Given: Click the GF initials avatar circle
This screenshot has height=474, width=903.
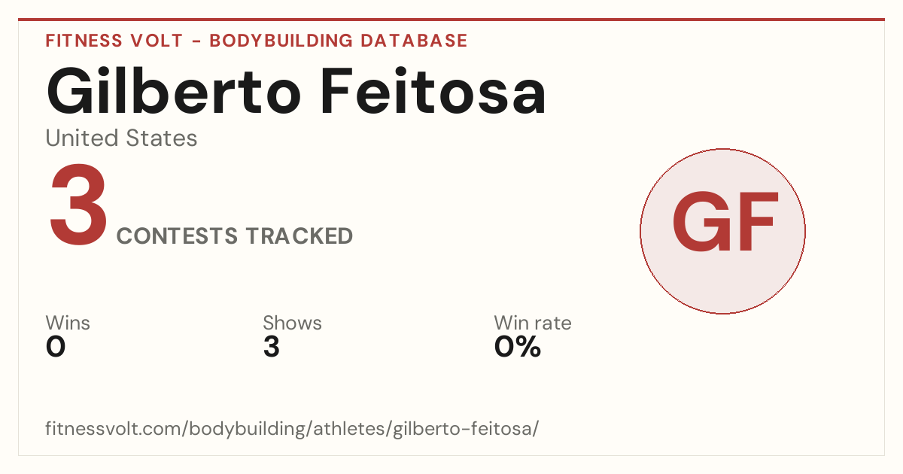Looking at the screenshot, I should pos(722,231).
